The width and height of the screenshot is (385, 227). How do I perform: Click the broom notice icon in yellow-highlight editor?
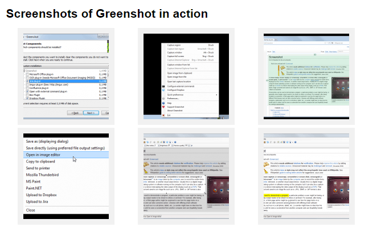(266, 171)
